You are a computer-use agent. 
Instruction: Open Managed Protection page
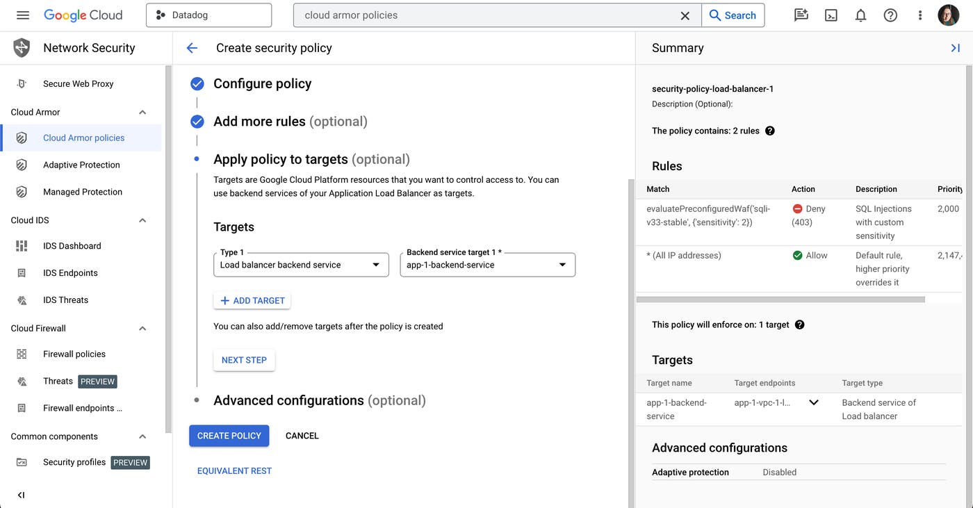point(81,192)
